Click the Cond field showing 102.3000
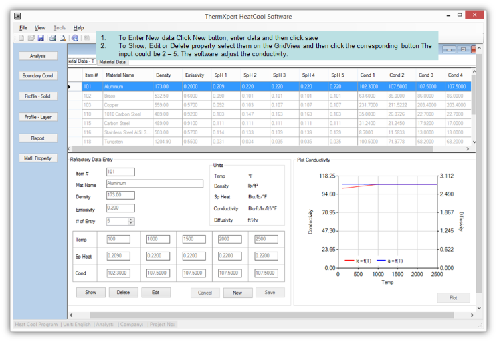Screen dimensions: 497x342 pyautogui.click(x=118, y=273)
